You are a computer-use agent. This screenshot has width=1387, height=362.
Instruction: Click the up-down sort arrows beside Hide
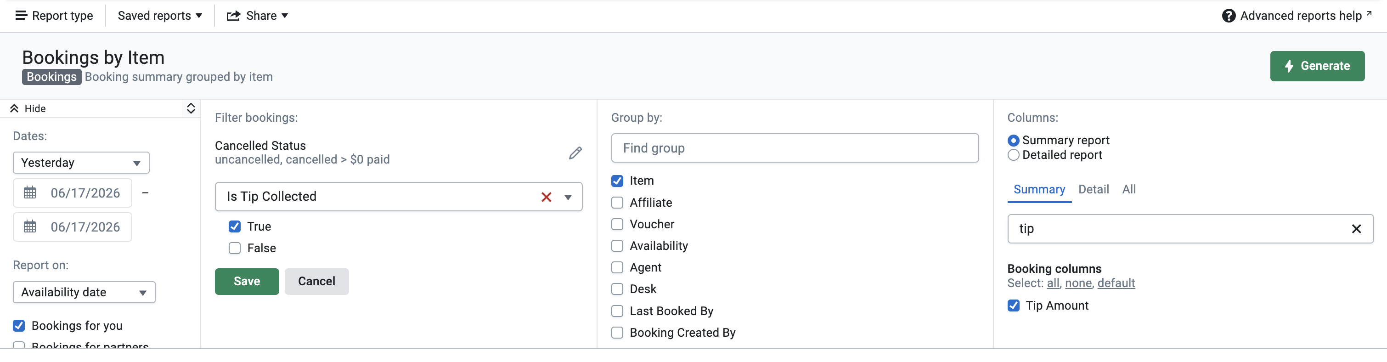click(x=191, y=108)
